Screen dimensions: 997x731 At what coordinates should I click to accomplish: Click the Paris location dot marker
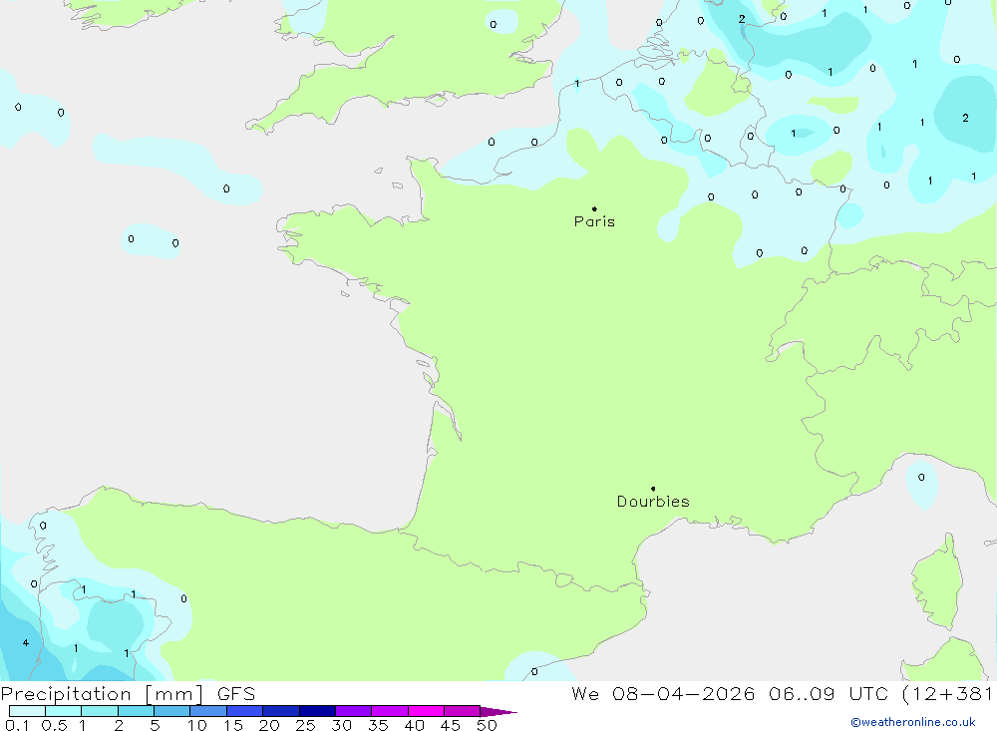(594, 208)
